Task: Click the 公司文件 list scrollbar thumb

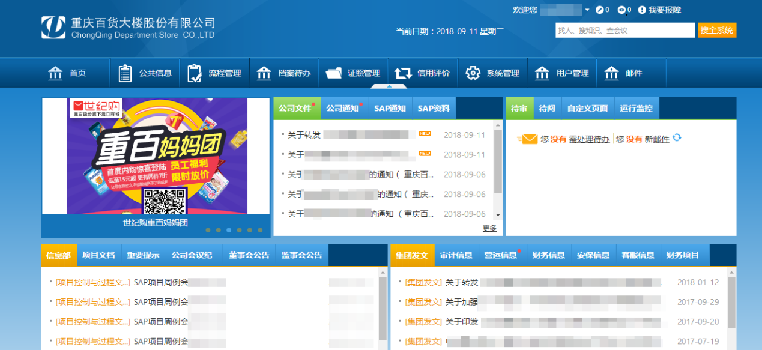Action: click(498, 161)
